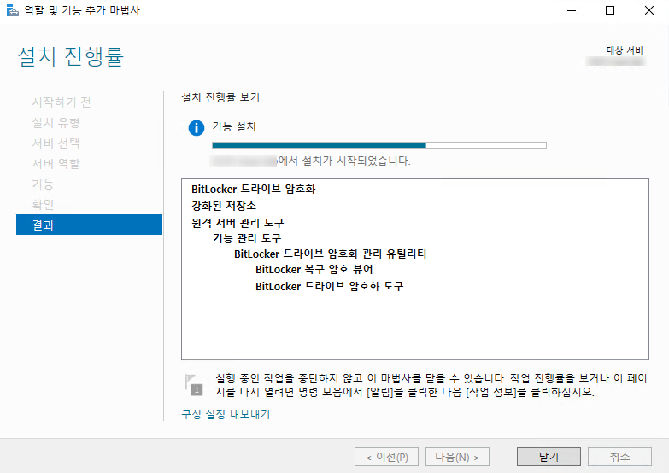Maximize the wizard window
Screen dimensions: 669x473
(610, 10)
